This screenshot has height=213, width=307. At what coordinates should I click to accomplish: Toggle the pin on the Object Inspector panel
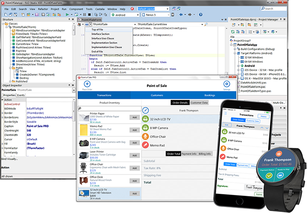[x=70, y=85]
